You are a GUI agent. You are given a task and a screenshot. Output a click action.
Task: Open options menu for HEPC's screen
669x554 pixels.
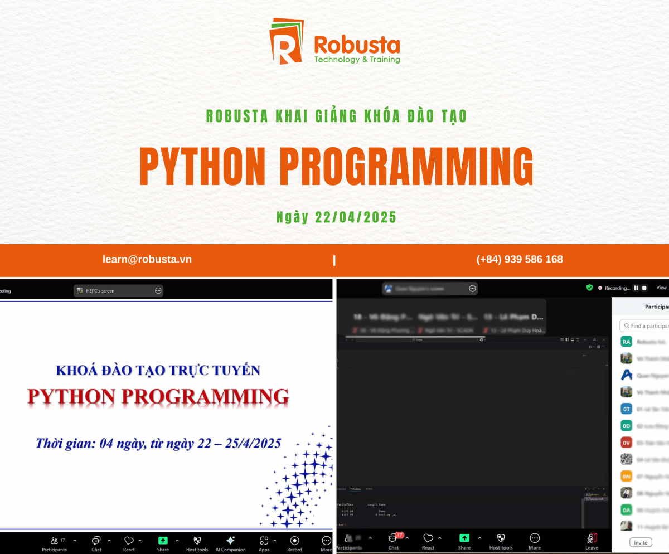[x=158, y=290]
